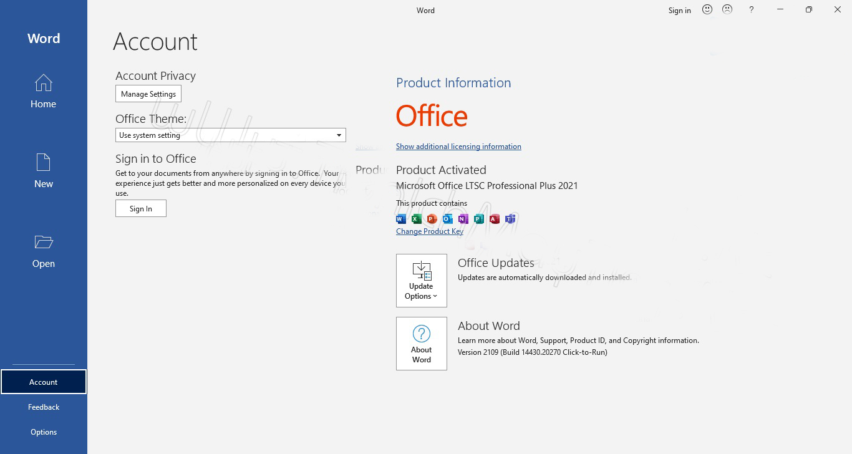
Task: Click the About Word heading text
Action: 489,326
